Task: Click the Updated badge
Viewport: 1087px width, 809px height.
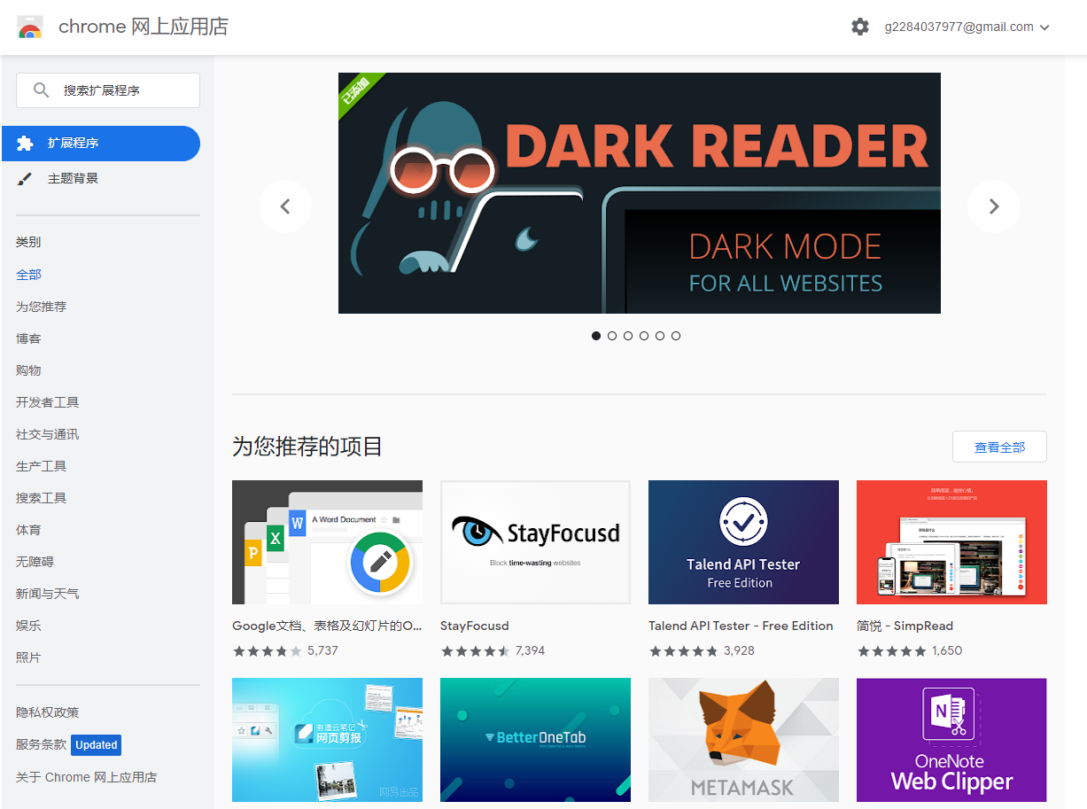Action: pyautogui.click(x=96, y=745)
